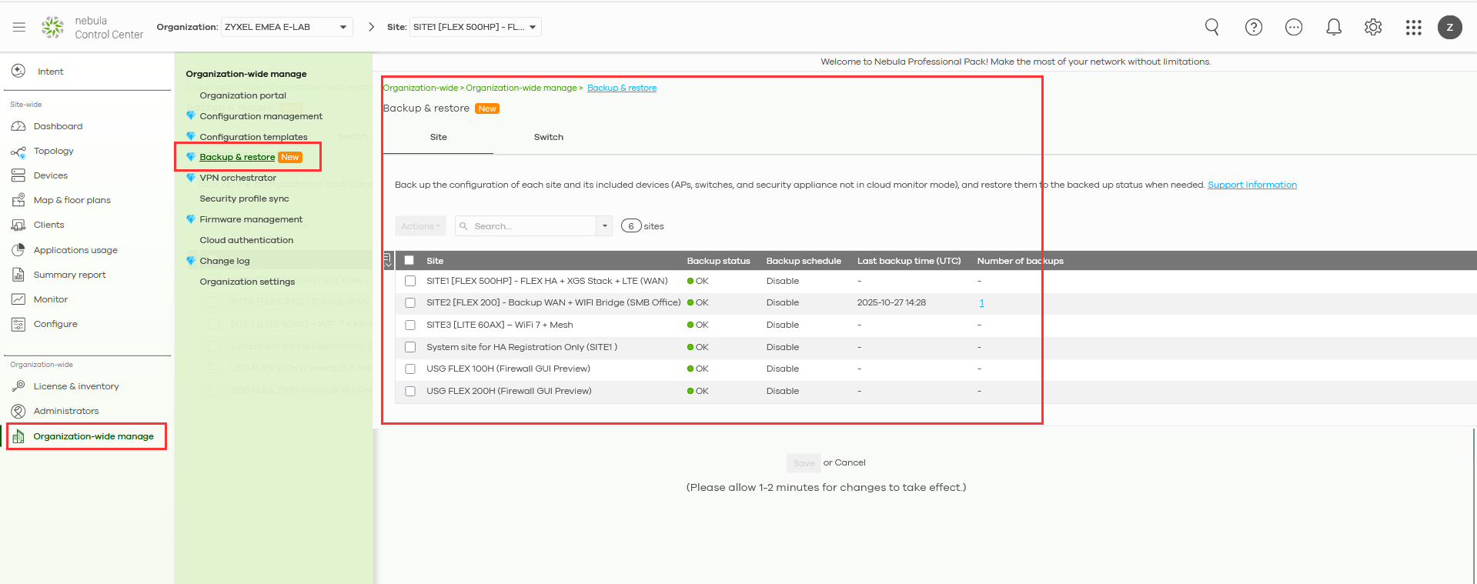Click the user avatar Z icon
Image resolution: width=1477 pixels, height=584 pixels.
coord(1449,27)
